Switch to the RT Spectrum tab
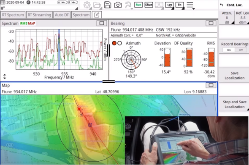The width and height of the screenshot is (249, 165). point(13,15)
